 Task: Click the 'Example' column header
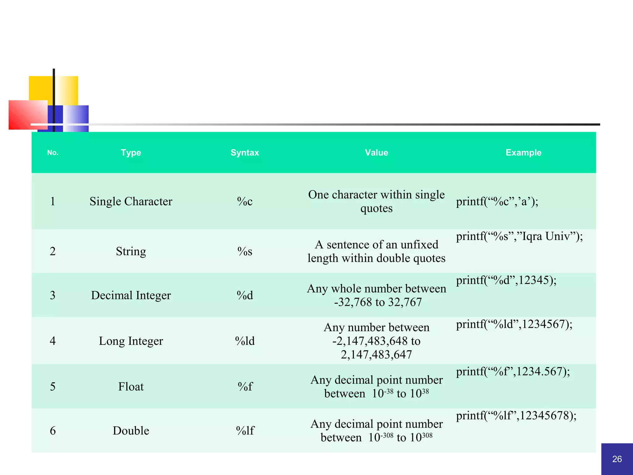(524, 152)
